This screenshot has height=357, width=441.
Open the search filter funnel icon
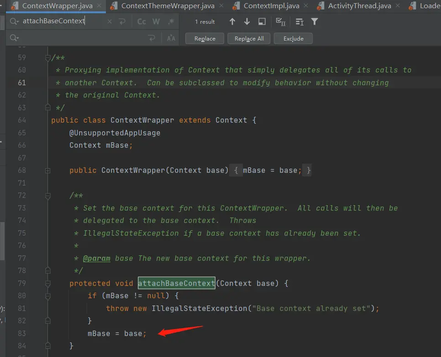314,21
